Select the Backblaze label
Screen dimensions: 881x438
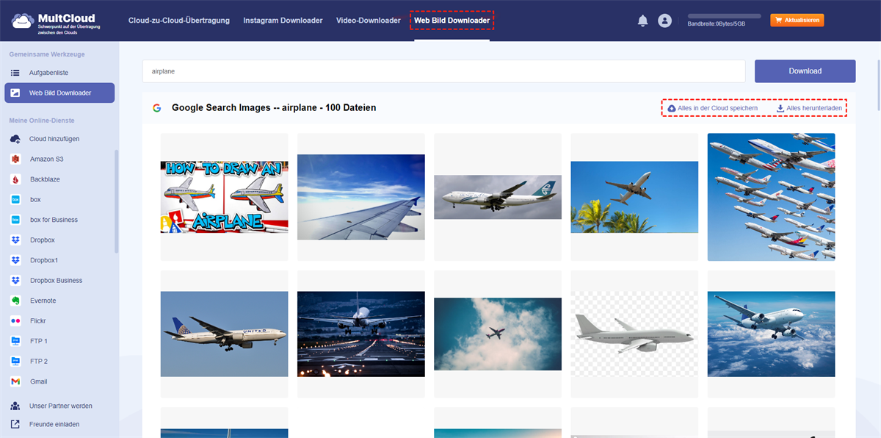(46, 179)
